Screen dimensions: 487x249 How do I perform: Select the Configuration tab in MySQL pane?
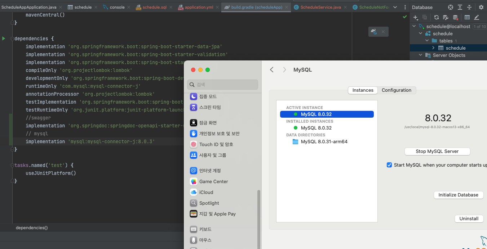[397, 90]
